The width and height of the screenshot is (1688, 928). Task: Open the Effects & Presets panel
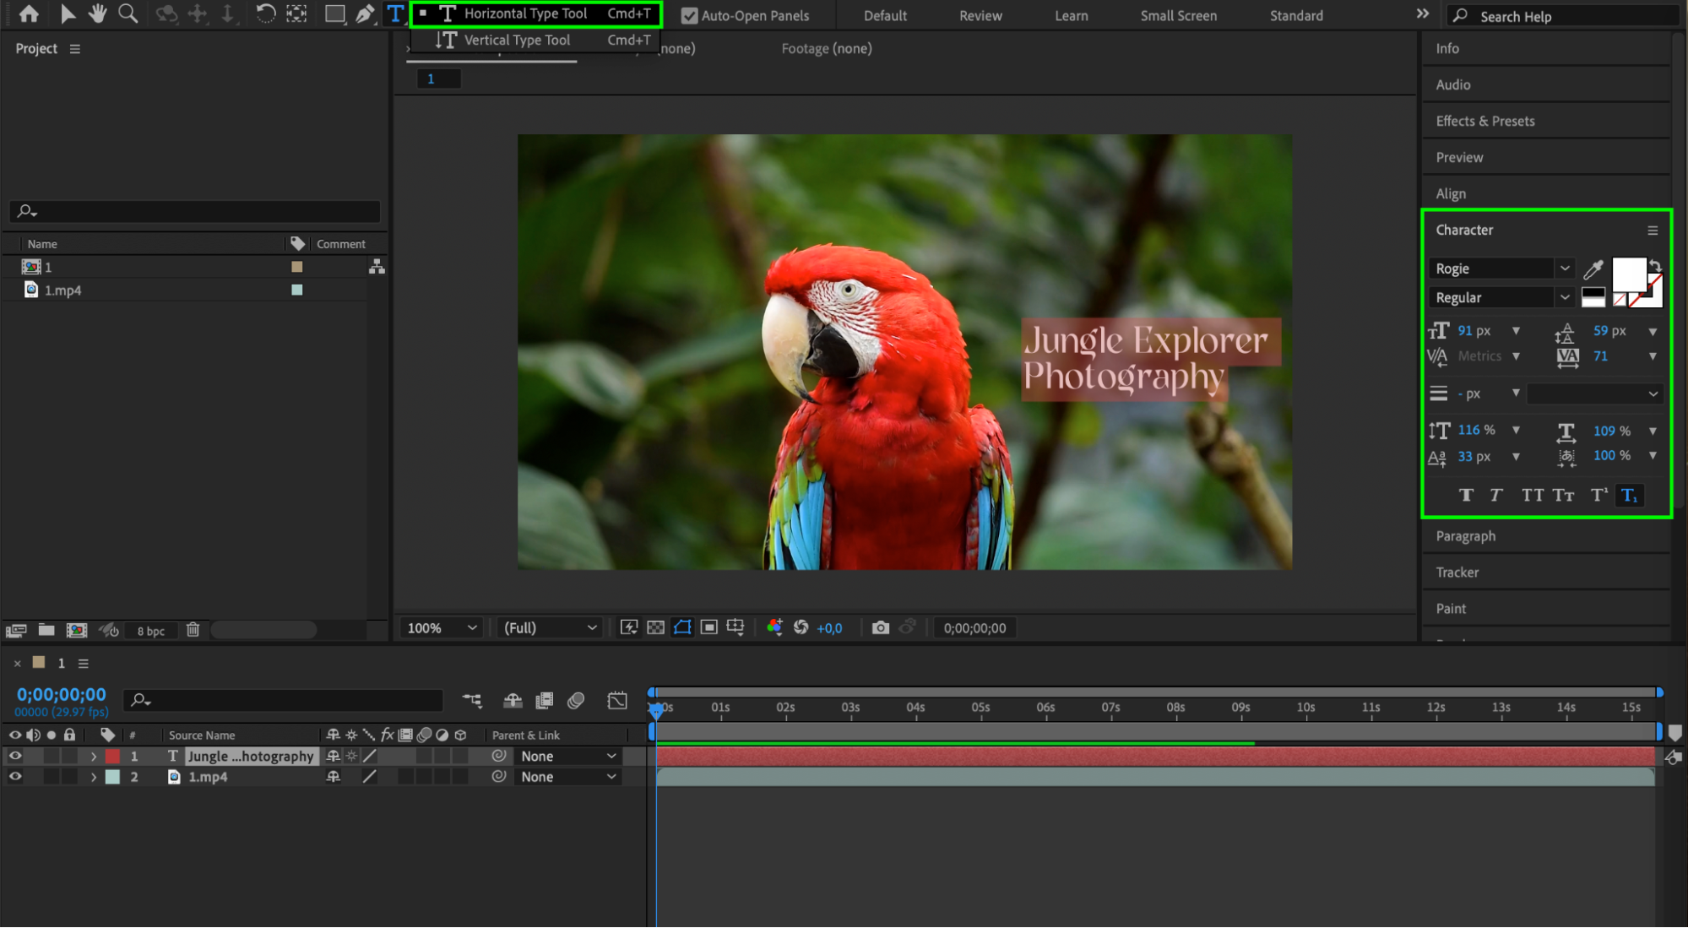[x=1484, y=121]
